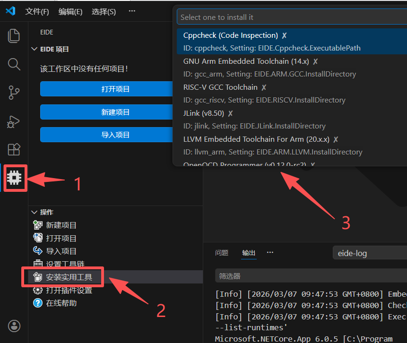
Task: Click the EIDE view title
Action: pyautogui.click(x=47, y=32)
